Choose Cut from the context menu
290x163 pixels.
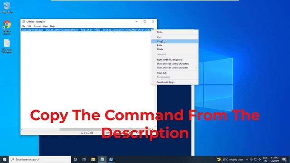pyautogui.click(x=175, y=37)
